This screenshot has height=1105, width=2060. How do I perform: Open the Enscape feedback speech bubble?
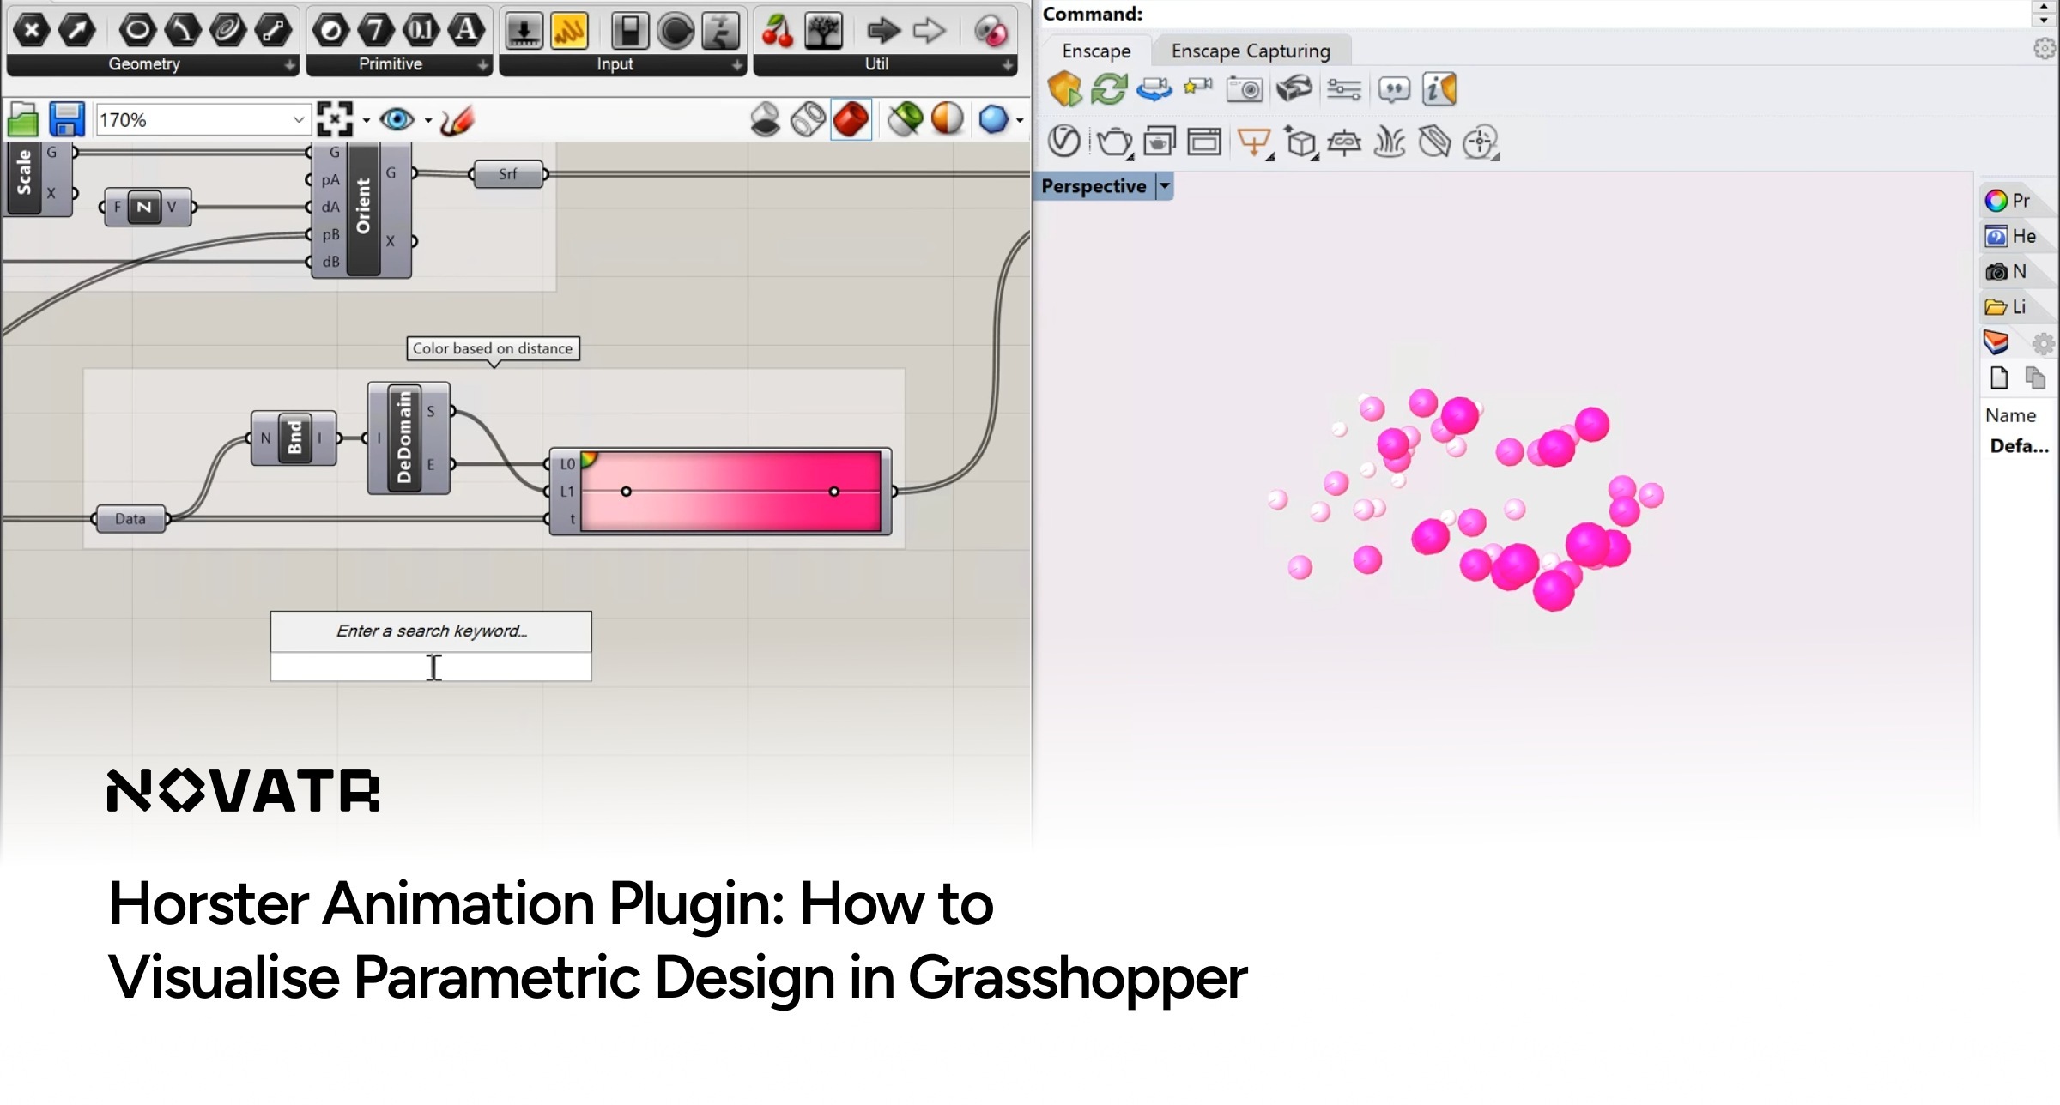tap(1394, 89)
